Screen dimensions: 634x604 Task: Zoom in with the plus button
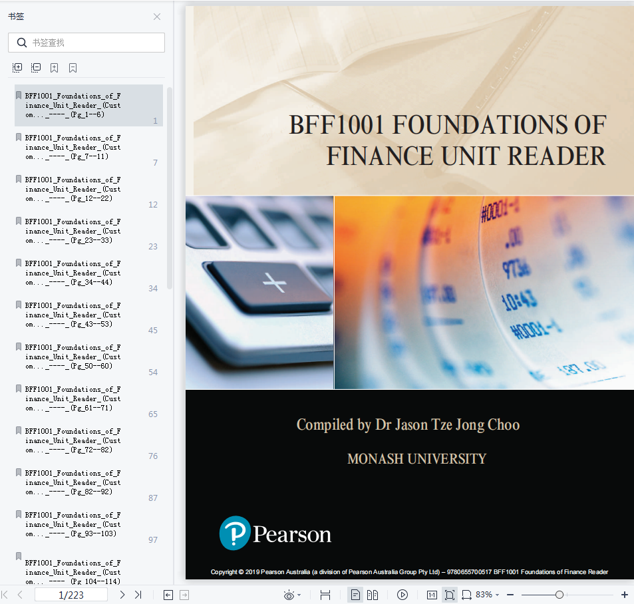point(624,595)
